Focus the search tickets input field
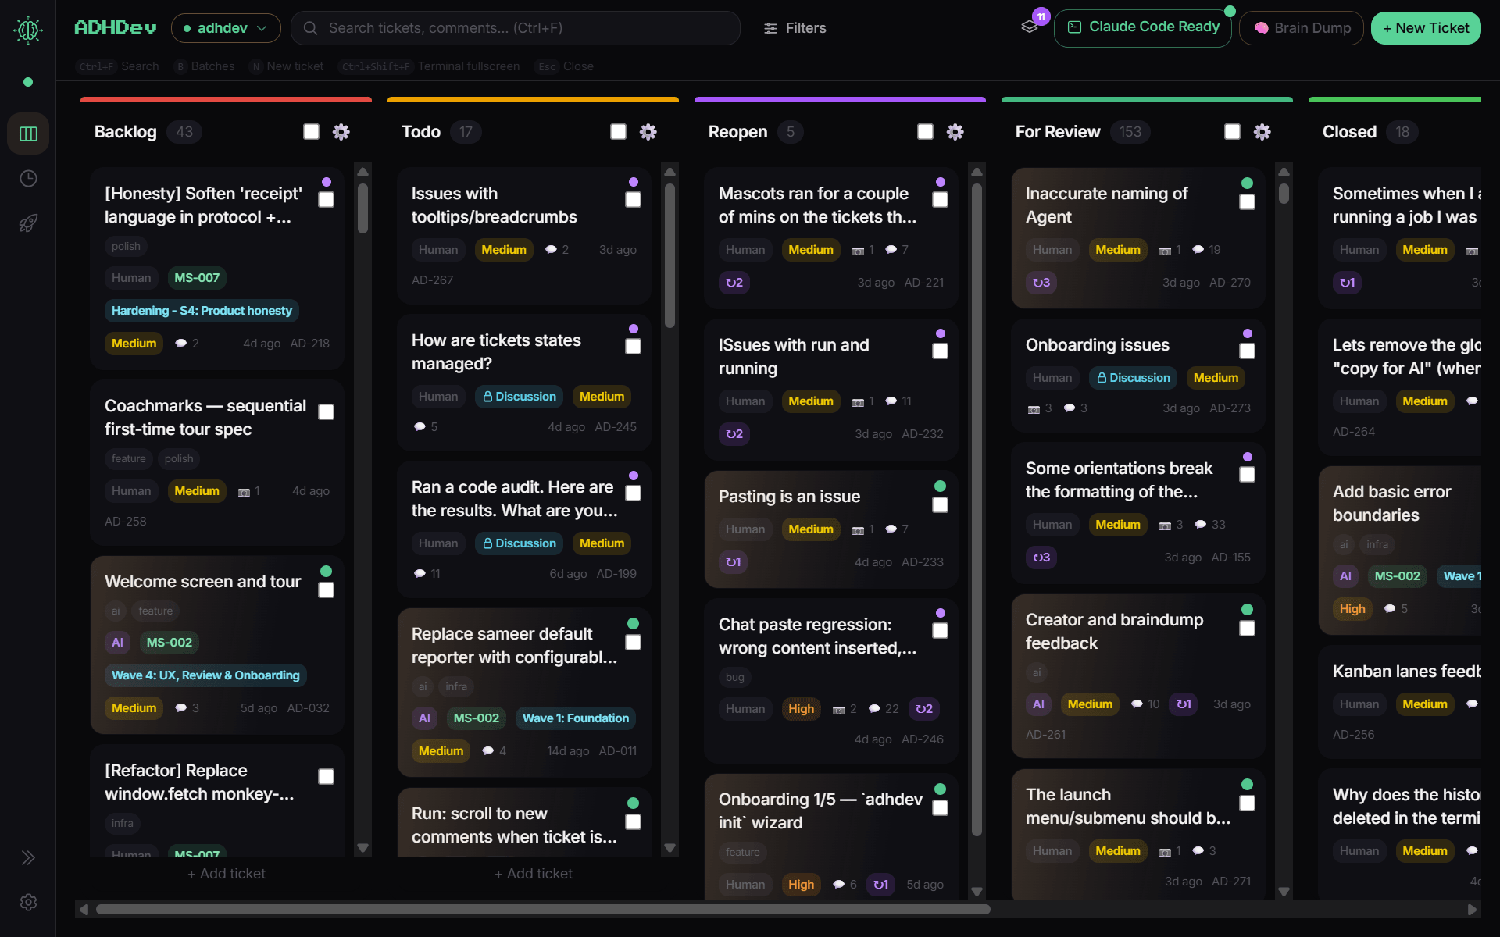Screen dimensions: 1500x937 [x=516, y=28]
